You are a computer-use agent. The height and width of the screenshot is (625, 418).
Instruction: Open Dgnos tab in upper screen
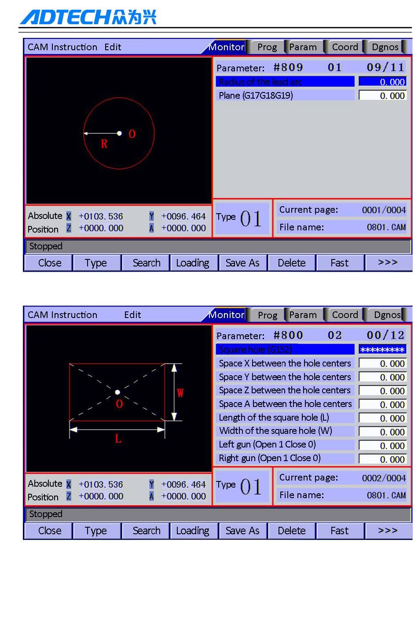coord(385,47)
